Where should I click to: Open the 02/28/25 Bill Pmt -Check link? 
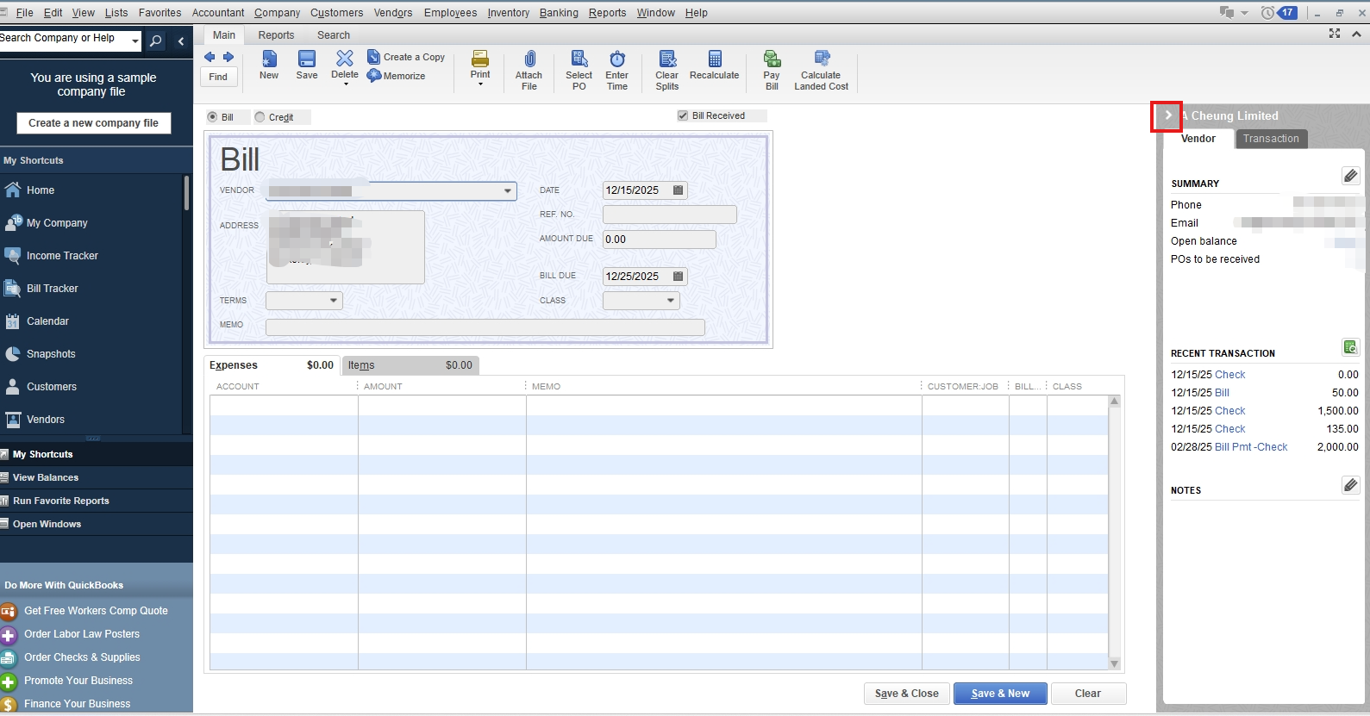(1251, 447)
